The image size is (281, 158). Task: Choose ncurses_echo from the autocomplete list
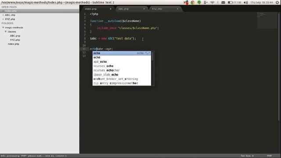(122, 66)
